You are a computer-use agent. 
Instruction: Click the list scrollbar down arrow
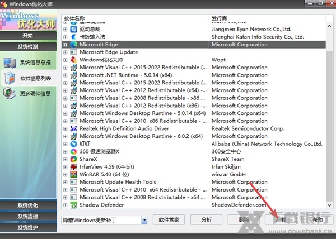click(329, 205)
